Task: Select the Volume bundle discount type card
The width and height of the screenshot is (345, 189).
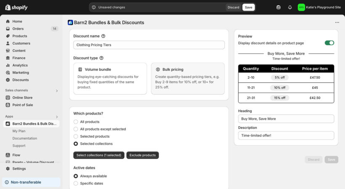Action: pyautogui.click(x=108, y=78)
